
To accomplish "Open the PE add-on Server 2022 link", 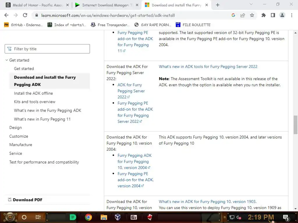I will (135, 112).
